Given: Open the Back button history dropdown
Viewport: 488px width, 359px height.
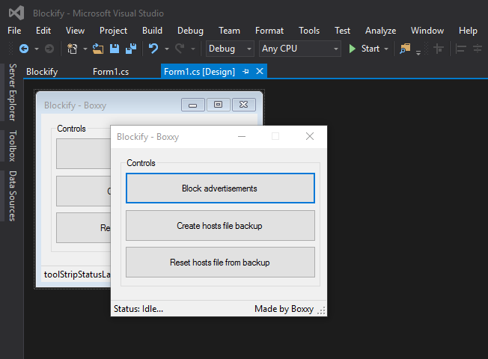Looking at the screenshot, I should point(37,49).
